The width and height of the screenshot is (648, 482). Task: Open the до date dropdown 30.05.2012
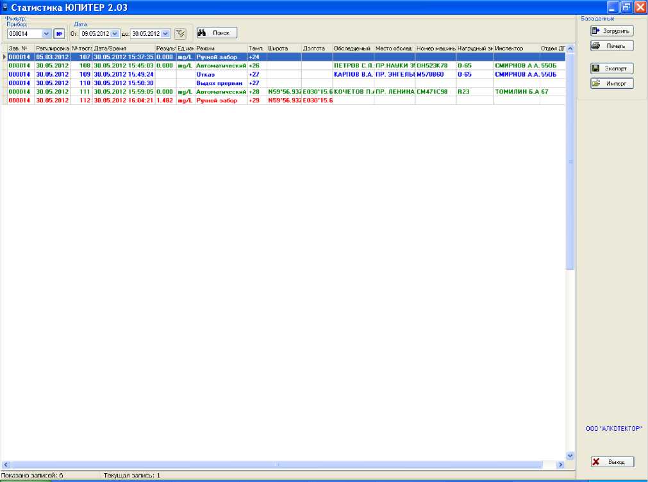point(165,34)
